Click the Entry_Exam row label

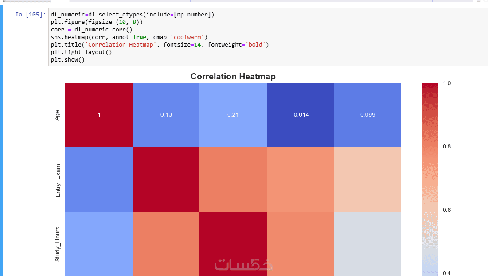(x=57, y=179)
